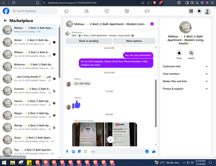Toggle the browser sidebar panel icon
This screenshot has height=166, width=216.
(187, 3)
